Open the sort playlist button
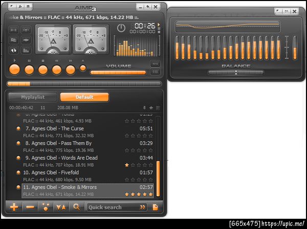This screenshot has width=307, height=229. 61,207
